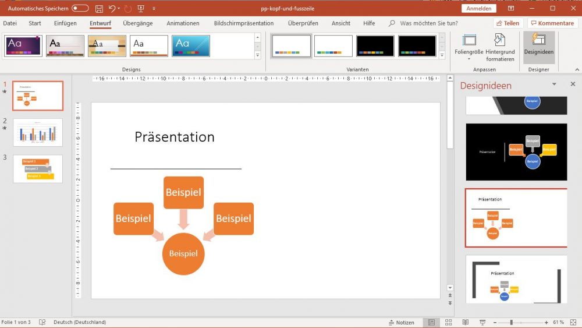This screenshot has width=582, height=328.
Task: Click the 'Was möchten Sie tun?' search field
Action: (429, 23)
